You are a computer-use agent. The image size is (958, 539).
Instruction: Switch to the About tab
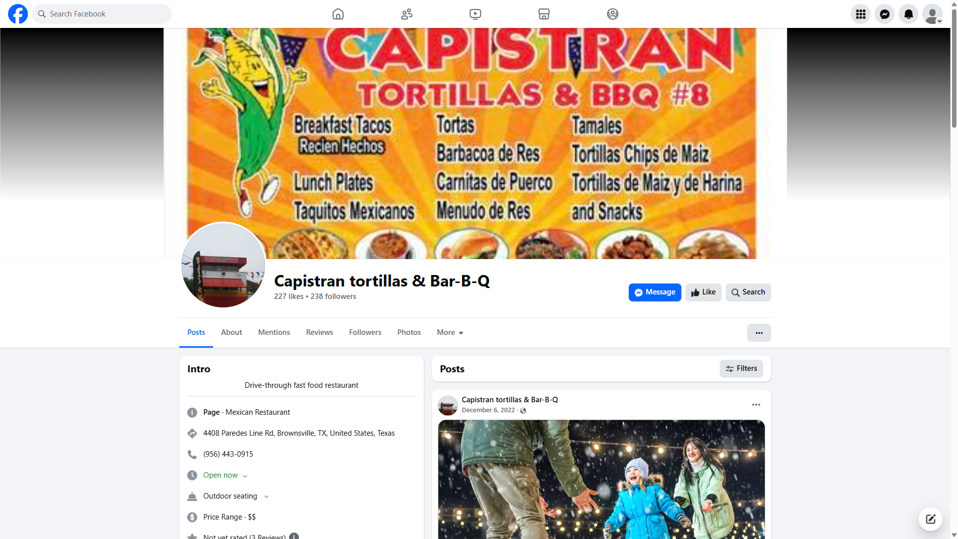[x=232, y=332]
